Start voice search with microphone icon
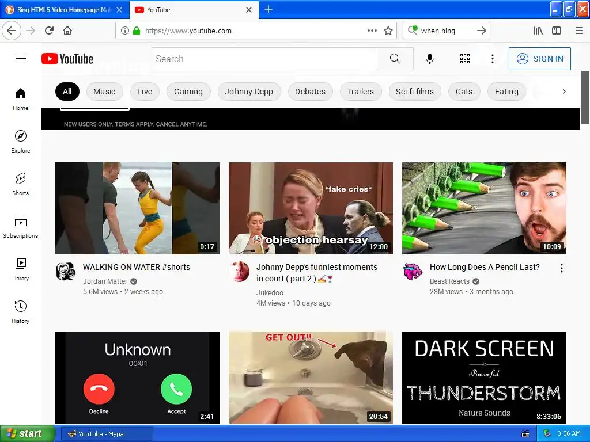The width and height of the screenshot is (590, 442). point(430,59)
